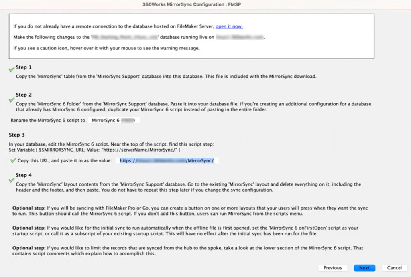Click the Step 1 green checkmark icon
The height and width of the screenshot is (277, 411).
[x=12, y=69]
